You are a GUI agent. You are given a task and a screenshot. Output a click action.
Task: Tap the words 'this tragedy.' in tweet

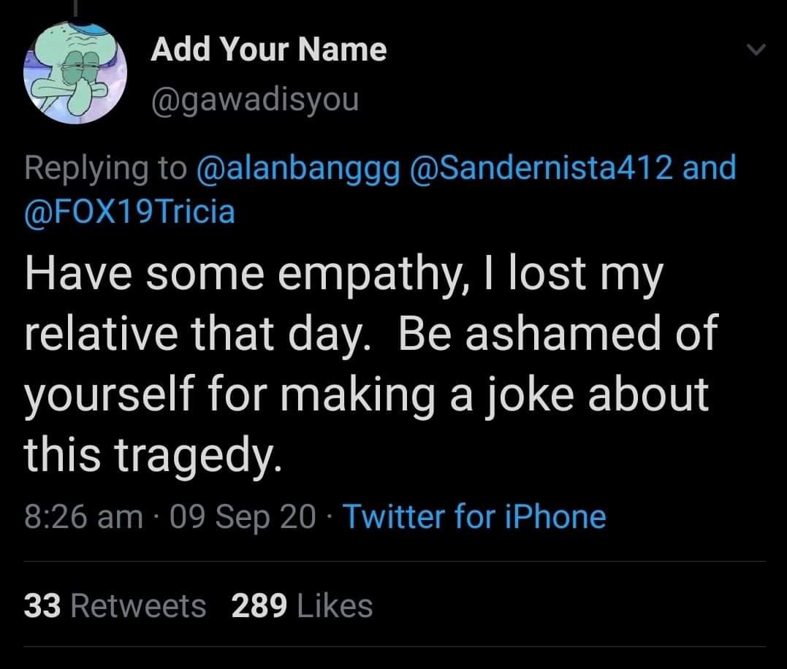tap(153, 454)
